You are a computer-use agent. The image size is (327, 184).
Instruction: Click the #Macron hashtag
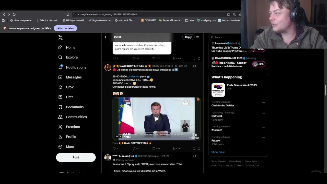coord(134,76)
